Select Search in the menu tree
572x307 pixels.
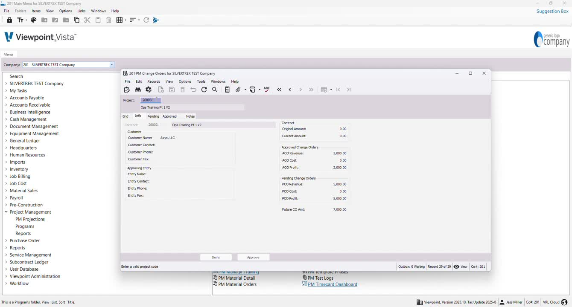click(16, 76)
